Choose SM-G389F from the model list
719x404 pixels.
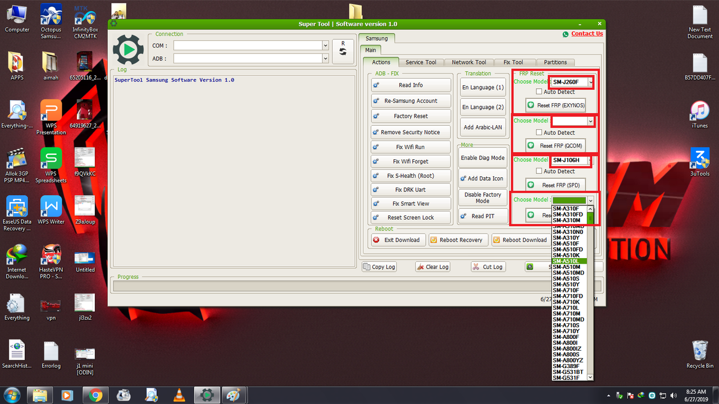point(569,366)
